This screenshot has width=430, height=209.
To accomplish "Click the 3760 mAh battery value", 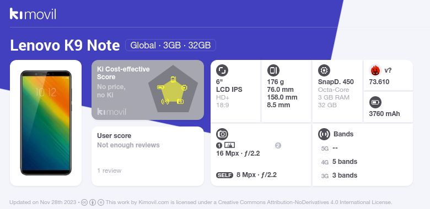I will pyautogui.click(x=384, y=114).
